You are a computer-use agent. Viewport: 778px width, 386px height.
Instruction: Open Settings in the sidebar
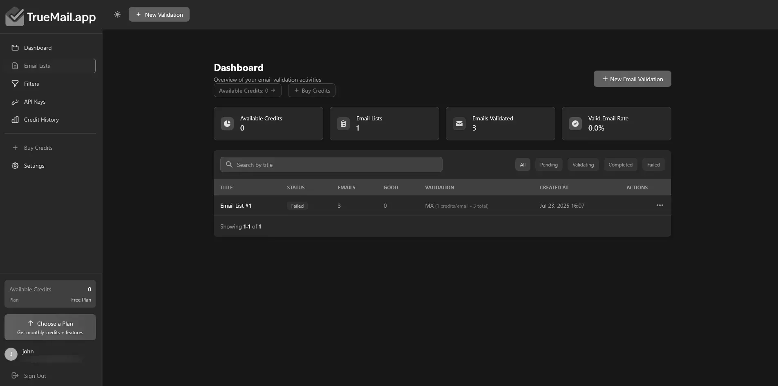50,166
